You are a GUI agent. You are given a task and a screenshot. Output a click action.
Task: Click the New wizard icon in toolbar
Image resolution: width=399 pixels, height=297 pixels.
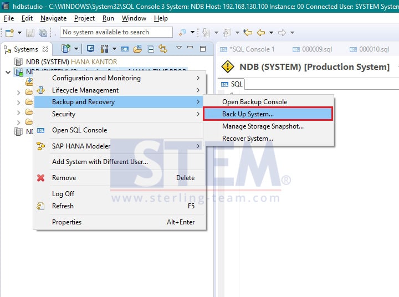click(9, 33)
